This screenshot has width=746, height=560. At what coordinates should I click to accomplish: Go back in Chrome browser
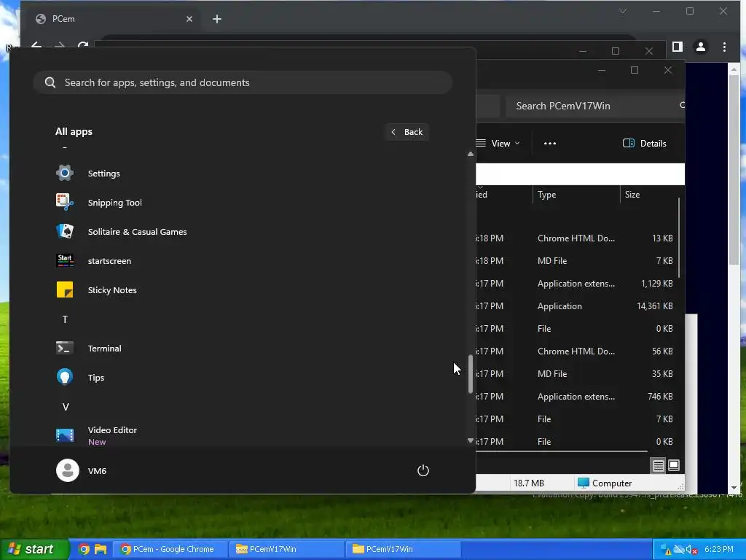tap(36, 46)
